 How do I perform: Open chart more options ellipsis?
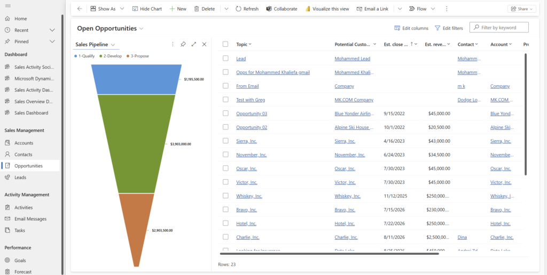(173, 44)
